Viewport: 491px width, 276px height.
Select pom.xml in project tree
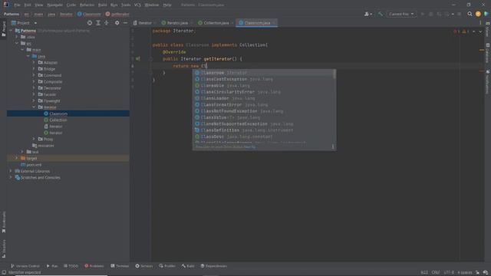click(x=31, y=165)
